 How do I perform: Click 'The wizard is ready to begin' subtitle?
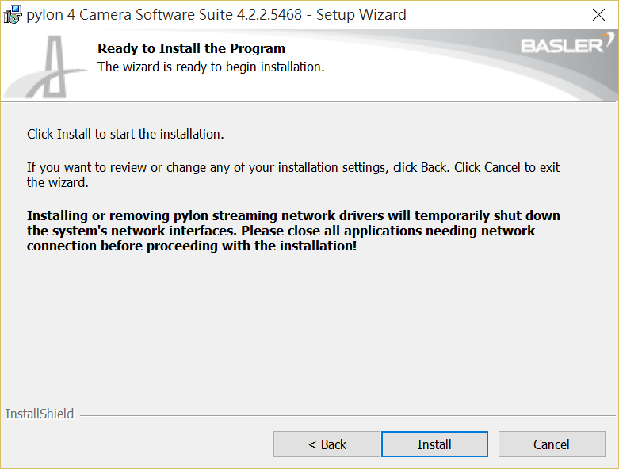pos(211,67)
